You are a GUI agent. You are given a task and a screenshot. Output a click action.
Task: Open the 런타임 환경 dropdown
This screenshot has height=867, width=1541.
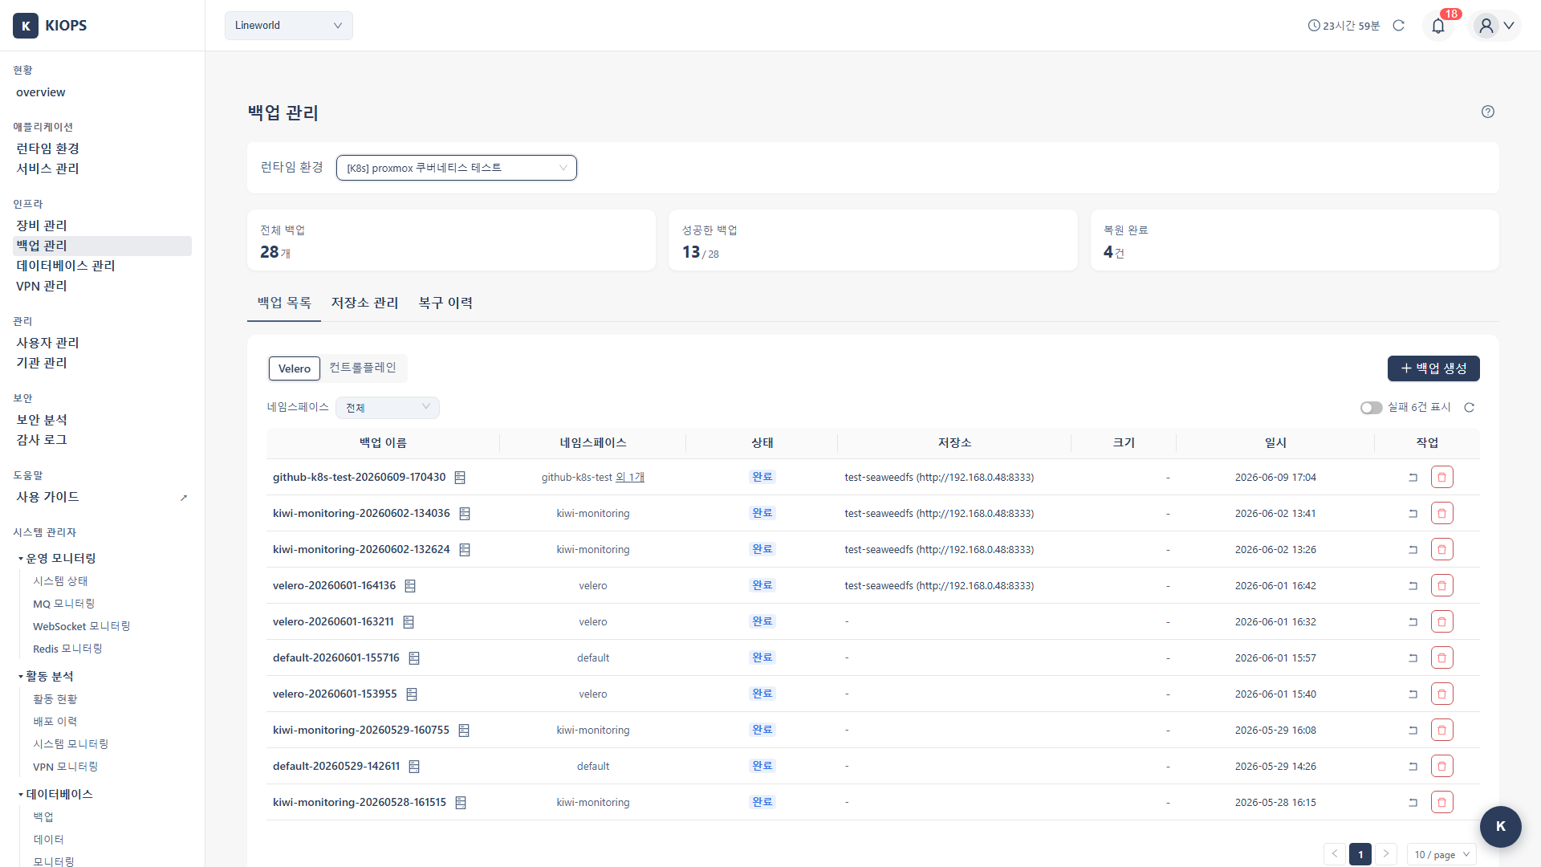click(x=457, y=168)
